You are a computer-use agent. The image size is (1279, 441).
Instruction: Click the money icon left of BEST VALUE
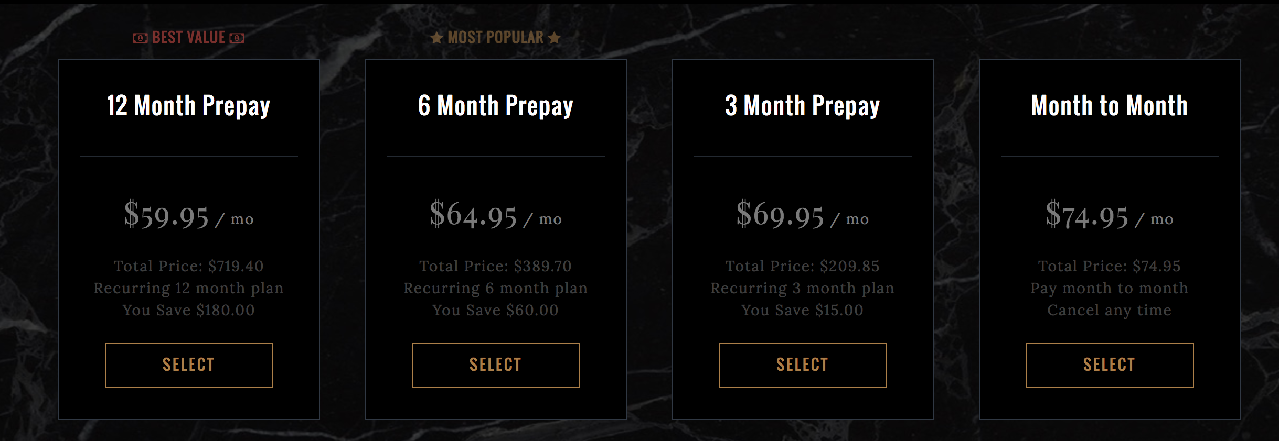140,38
